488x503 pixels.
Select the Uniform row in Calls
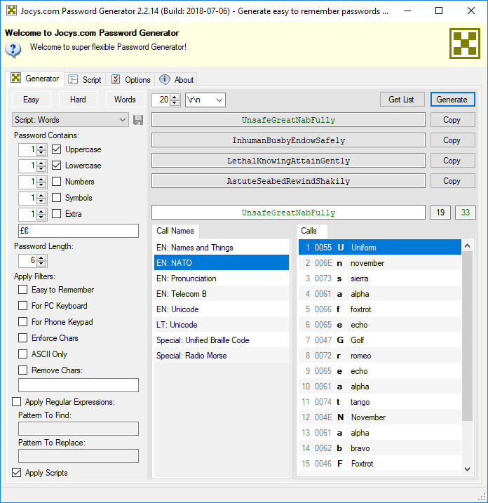pos(380,248)
